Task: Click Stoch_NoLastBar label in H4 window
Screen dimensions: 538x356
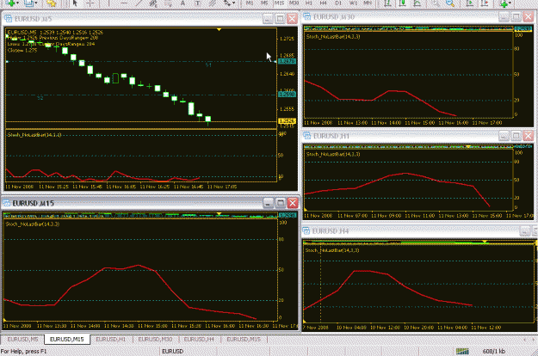Action: 332,250
